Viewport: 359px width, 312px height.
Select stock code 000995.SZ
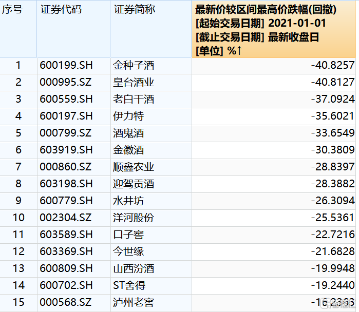(x=65, y=82)
